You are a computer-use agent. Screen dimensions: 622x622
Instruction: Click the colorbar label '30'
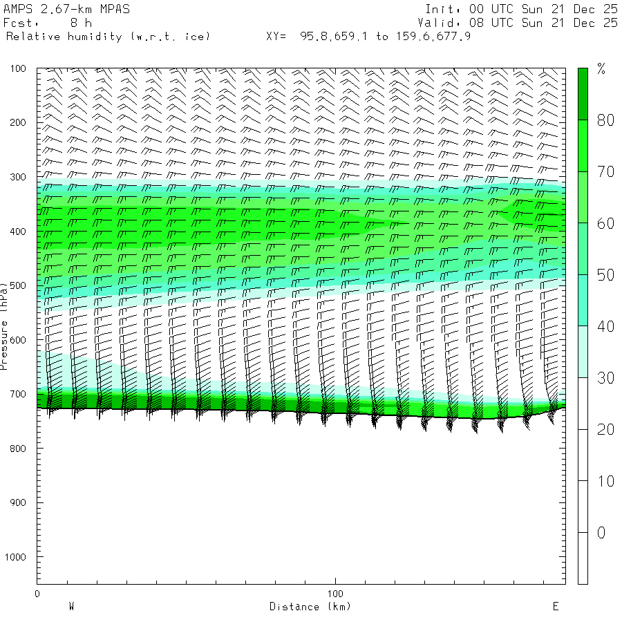click(x=605, y=378)
